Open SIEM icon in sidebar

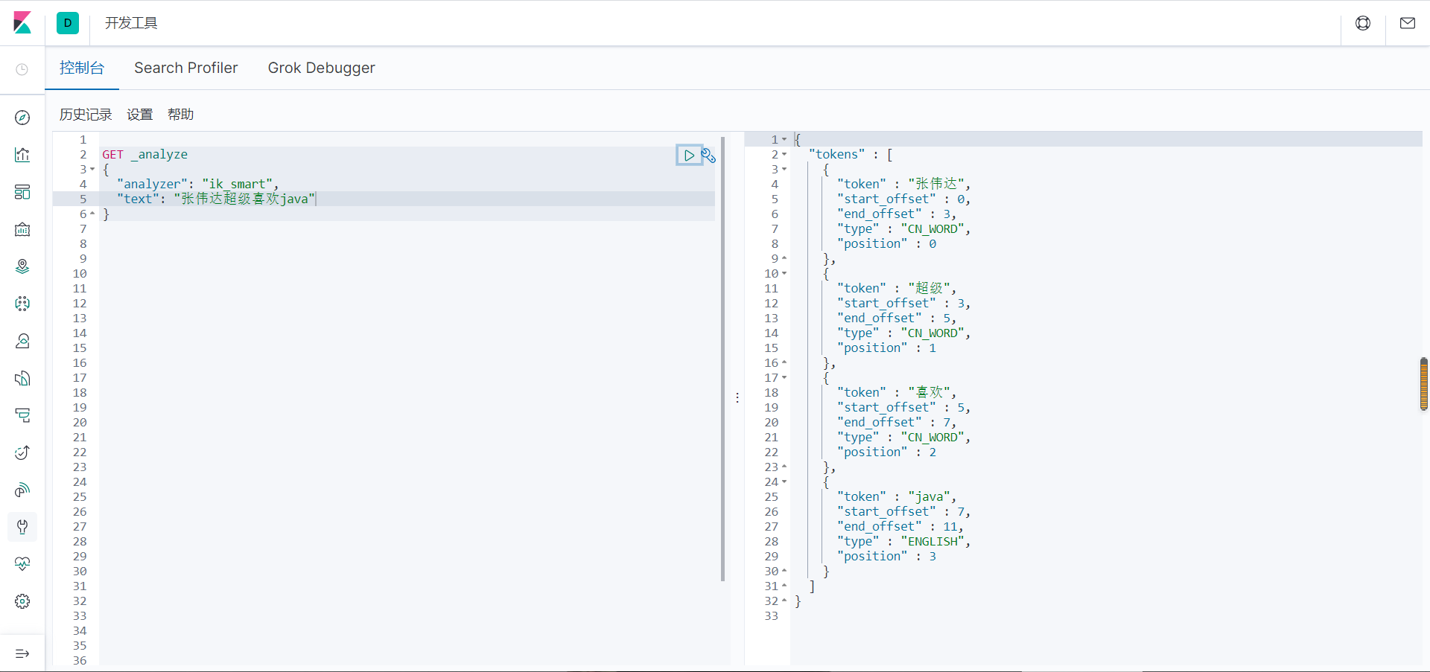(22, 490)
